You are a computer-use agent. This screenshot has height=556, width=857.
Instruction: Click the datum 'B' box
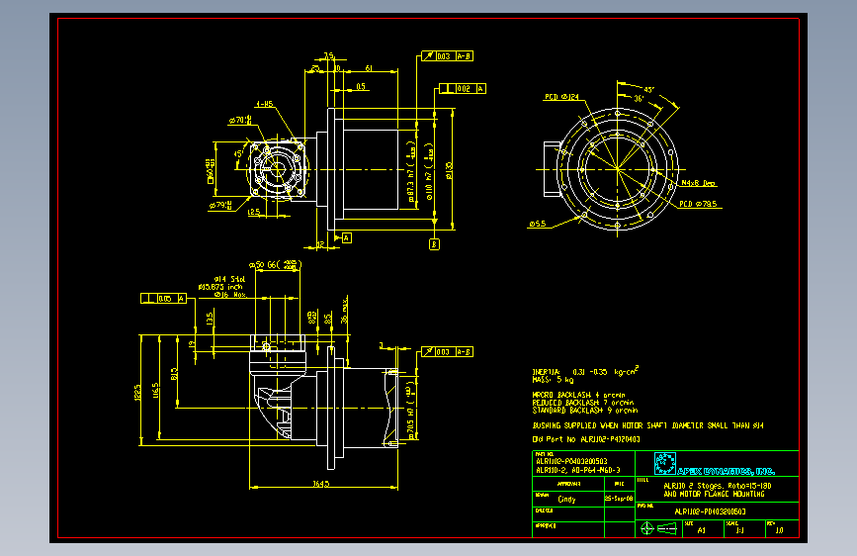pos(435,244)
